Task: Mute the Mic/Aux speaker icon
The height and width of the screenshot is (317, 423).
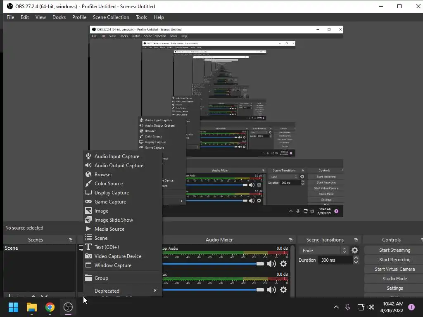Action: tap(271, 290)
